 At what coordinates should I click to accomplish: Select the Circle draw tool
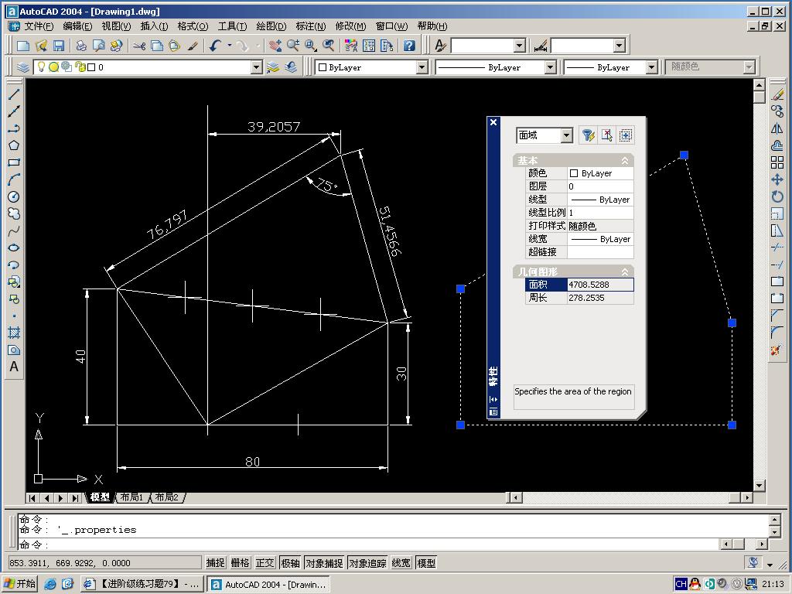(14, 197)
